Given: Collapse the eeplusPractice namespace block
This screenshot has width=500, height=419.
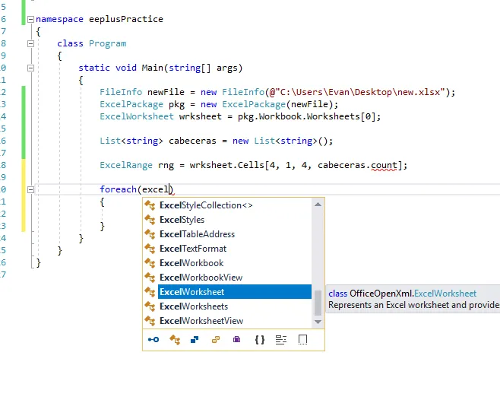Looking at the screenshot, I should tap(30, 19).
